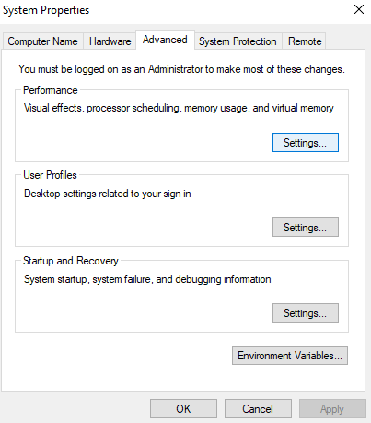This screenshot has height=423, width=371.
Task: Click the Startup and Recovery group label
Action: click(x=71, y=261)
